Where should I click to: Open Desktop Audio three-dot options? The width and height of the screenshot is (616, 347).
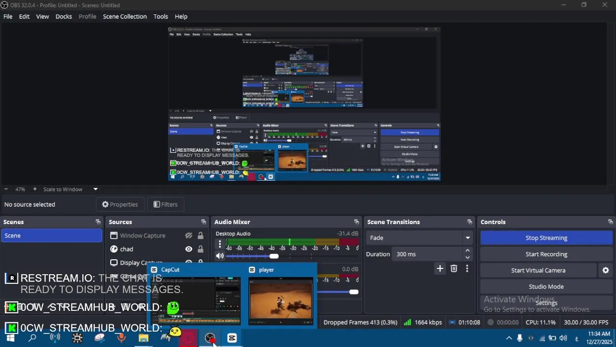[x=220, y=244]
